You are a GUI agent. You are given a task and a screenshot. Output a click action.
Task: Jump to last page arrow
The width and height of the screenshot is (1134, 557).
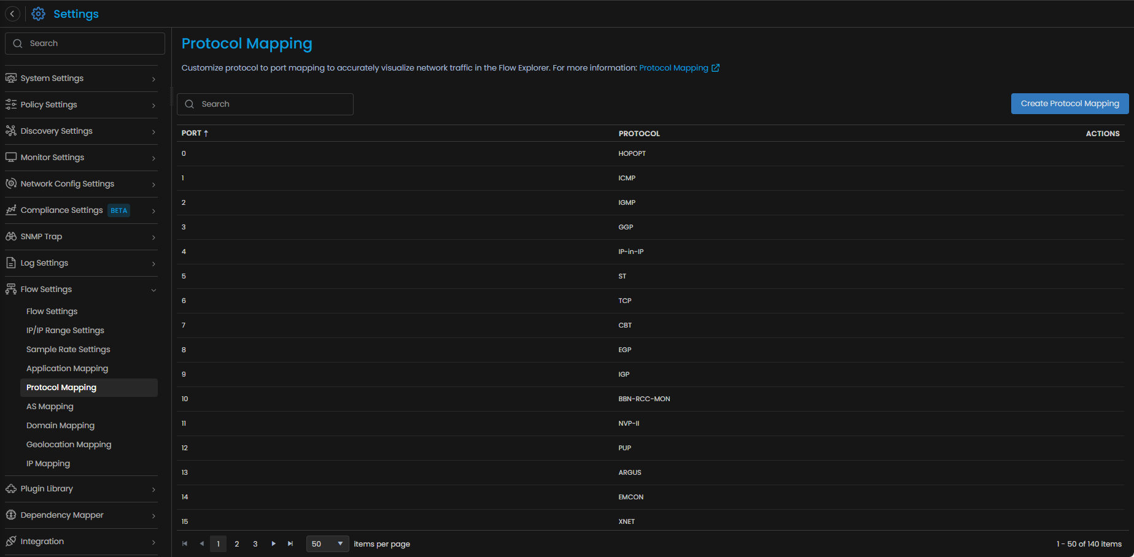pos(290,544)
